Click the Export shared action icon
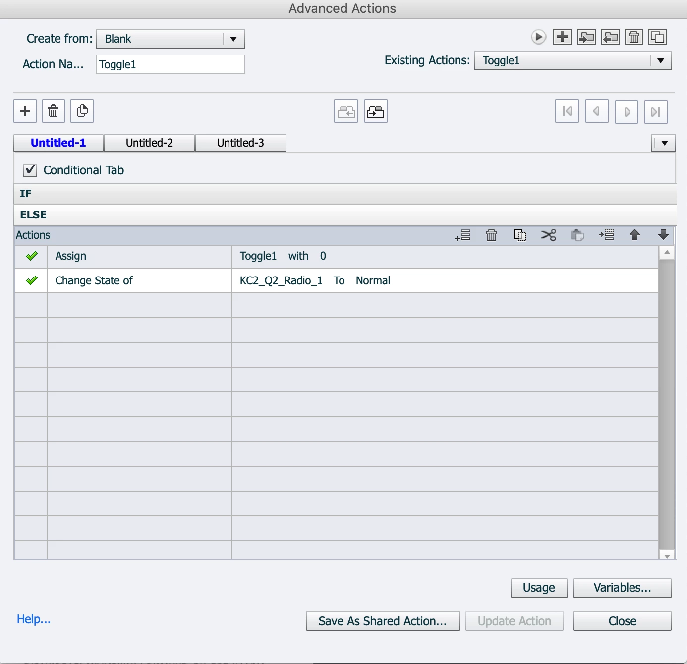 tap(610, 37)
